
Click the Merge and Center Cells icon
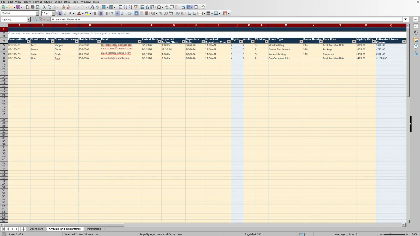click(136, 13)
